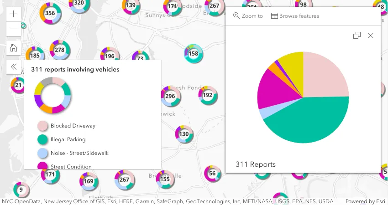
Task: Click the cluster marker labeled 296
Action: point(170,96)
